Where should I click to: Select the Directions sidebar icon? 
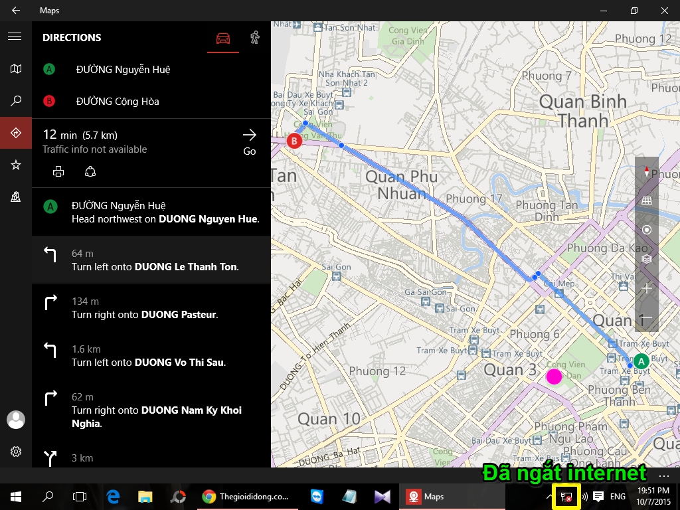(16, 133)
